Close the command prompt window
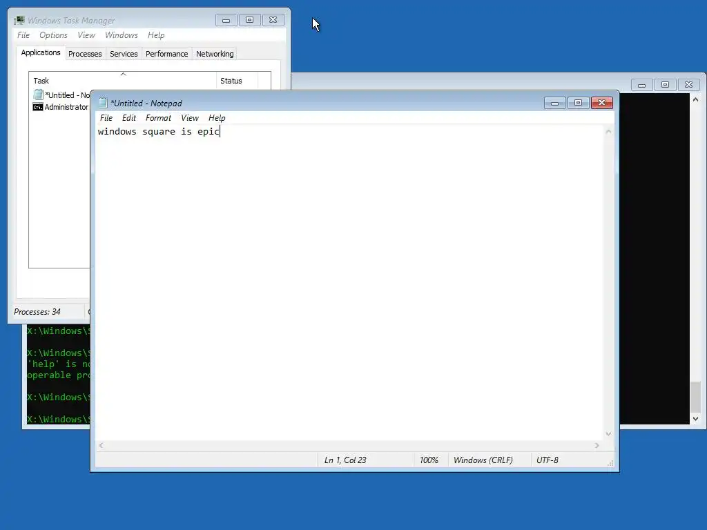The width and height of the screenshot is (707, 530). point(688,85)
